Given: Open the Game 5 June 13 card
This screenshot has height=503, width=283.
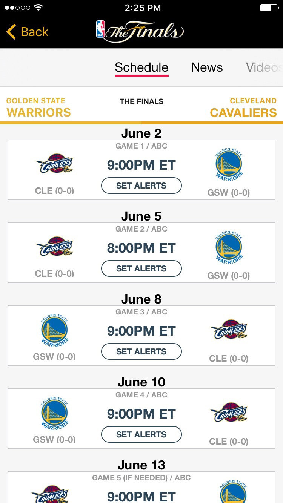Looking at the screenshot, I should pyautogui.click(x=141, y=488).
